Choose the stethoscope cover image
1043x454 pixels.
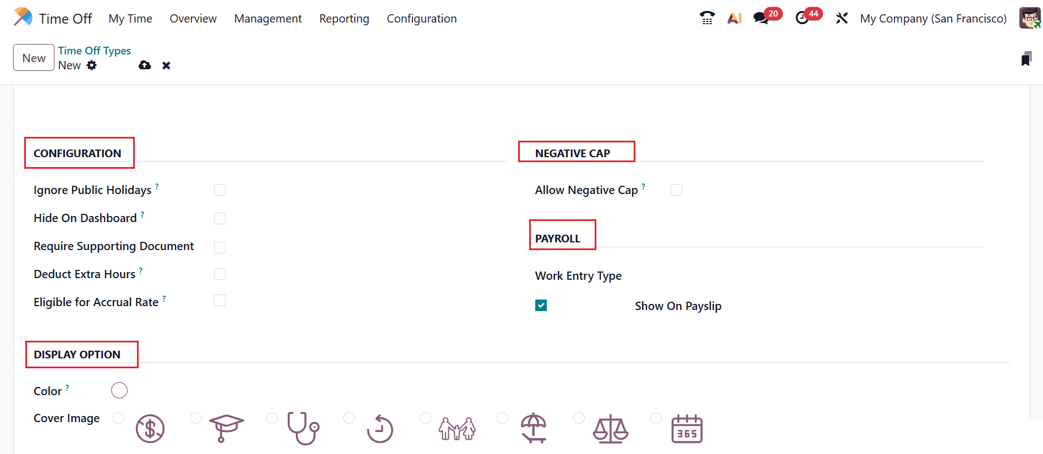[303, 428]
